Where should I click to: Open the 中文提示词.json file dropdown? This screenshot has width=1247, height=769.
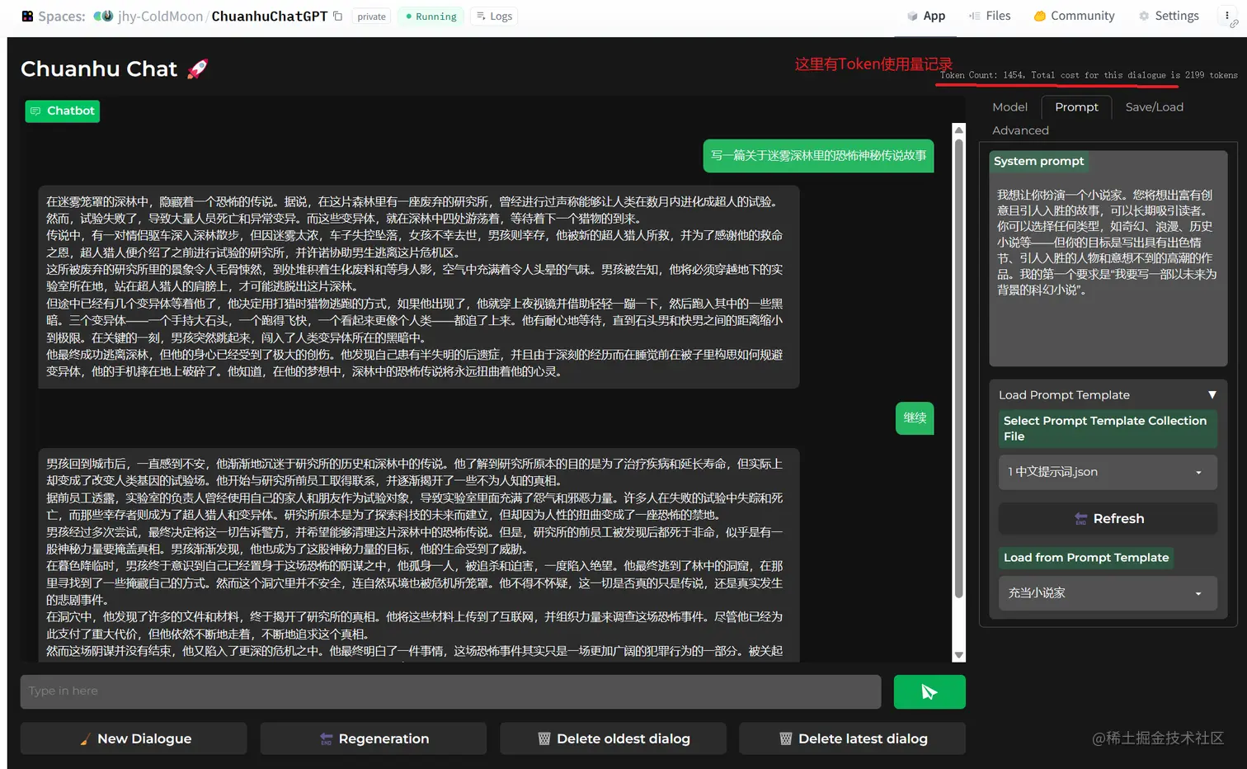point(1108,472)
